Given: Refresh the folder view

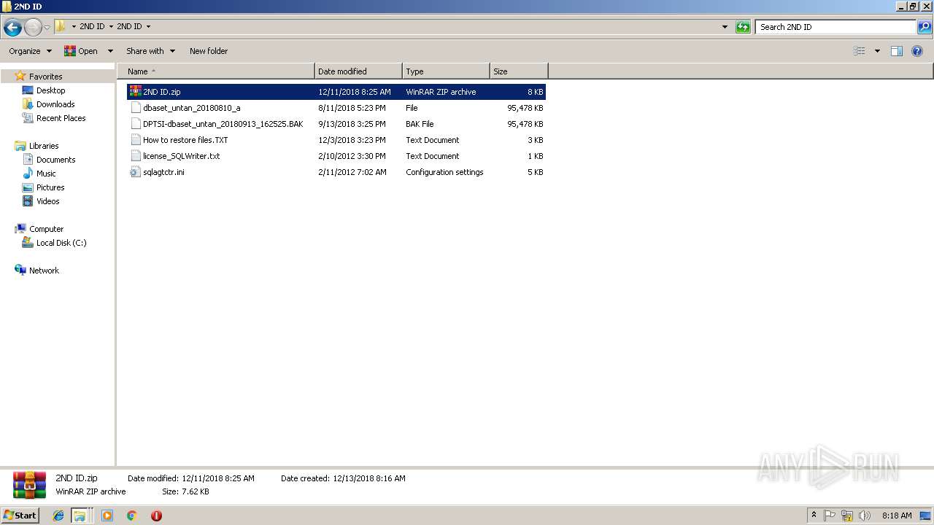Looking at the screenshot, I should (743, 27).
